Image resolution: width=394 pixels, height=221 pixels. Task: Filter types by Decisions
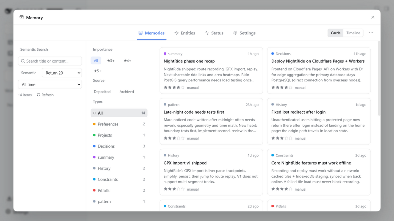(119, 146)
